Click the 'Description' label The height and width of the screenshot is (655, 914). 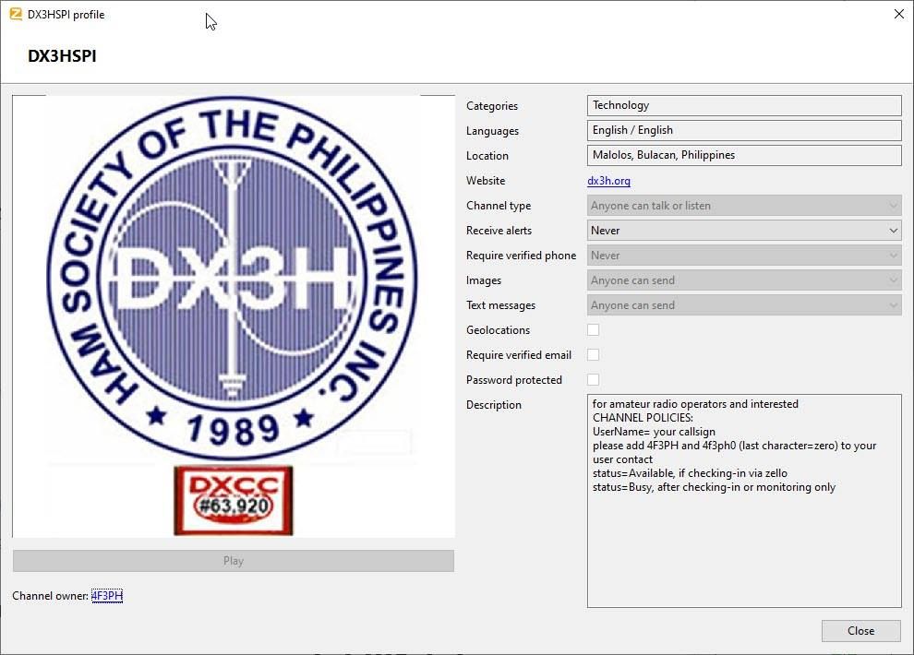pyautogui.click(x=494, y=405)
